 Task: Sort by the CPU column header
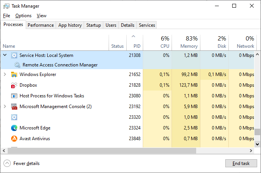pos(157,42)
